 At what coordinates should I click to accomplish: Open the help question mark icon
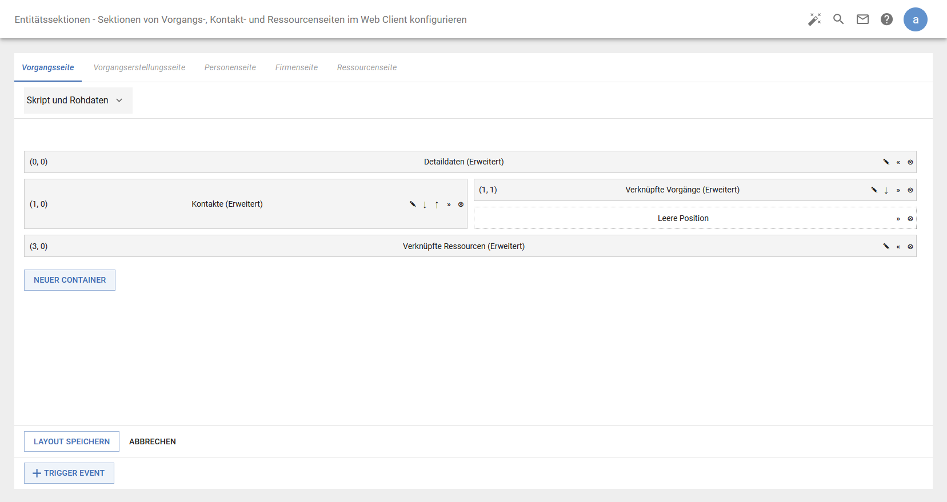tap(886, 19)
